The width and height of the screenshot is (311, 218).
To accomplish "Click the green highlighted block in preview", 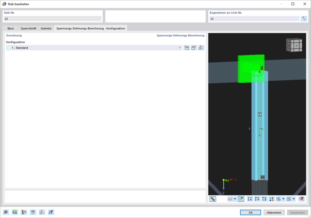I will point(251,69).
